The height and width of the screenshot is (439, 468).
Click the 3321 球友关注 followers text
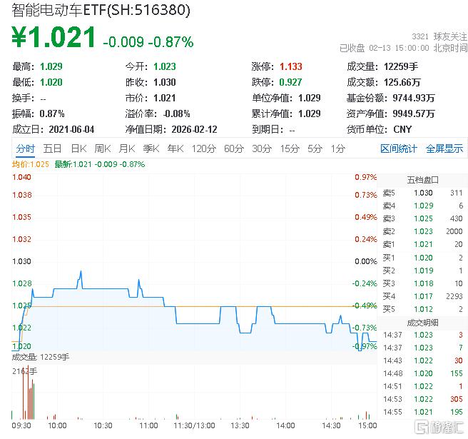tap(439, 36)
